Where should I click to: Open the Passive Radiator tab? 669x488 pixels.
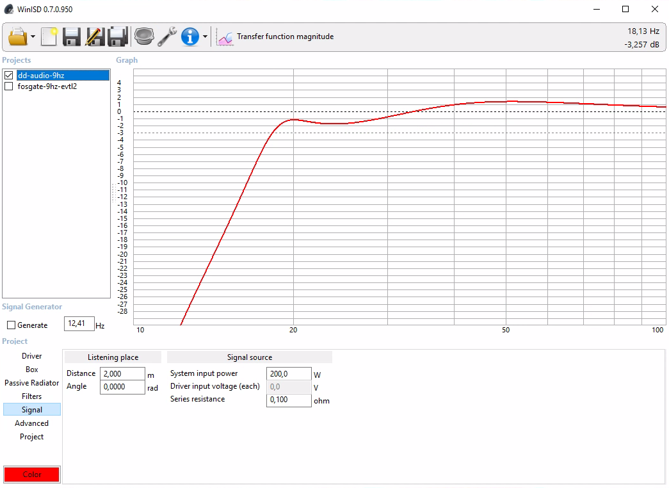31,383
